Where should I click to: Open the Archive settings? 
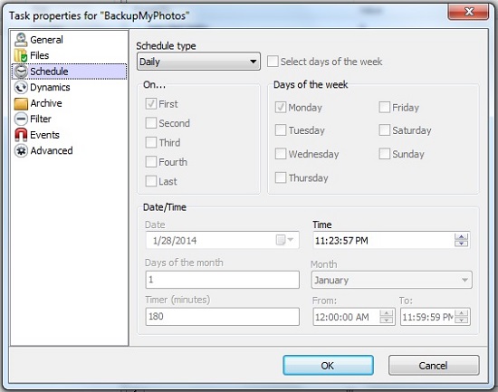click(46, 103)
